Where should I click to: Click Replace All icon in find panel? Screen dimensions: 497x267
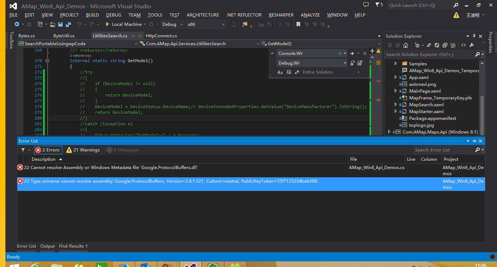pos(359,63)
